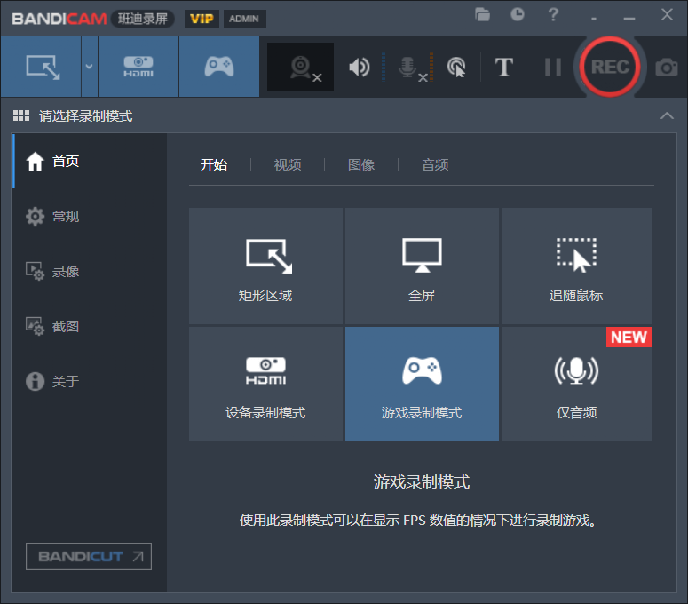Viewport: 688px width, 604px height.
Task: Open text overlay T tool
Action: tap(503, 68)
